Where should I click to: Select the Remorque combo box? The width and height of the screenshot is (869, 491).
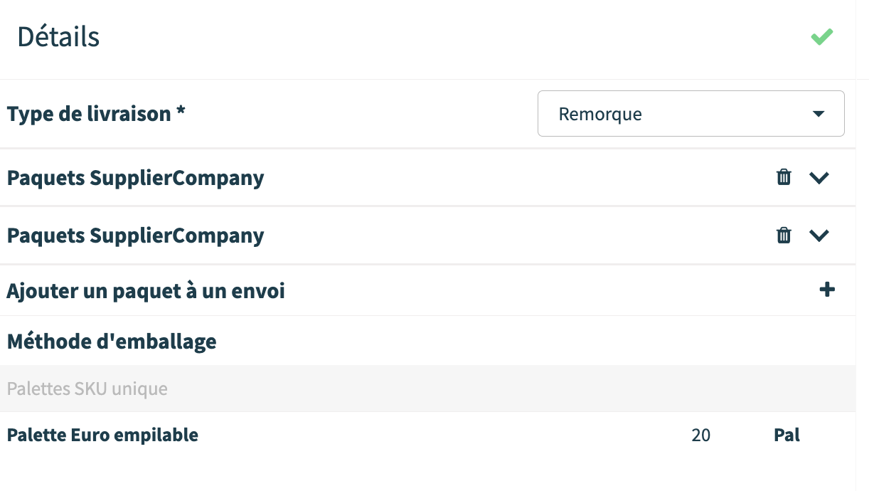point(691,113)
